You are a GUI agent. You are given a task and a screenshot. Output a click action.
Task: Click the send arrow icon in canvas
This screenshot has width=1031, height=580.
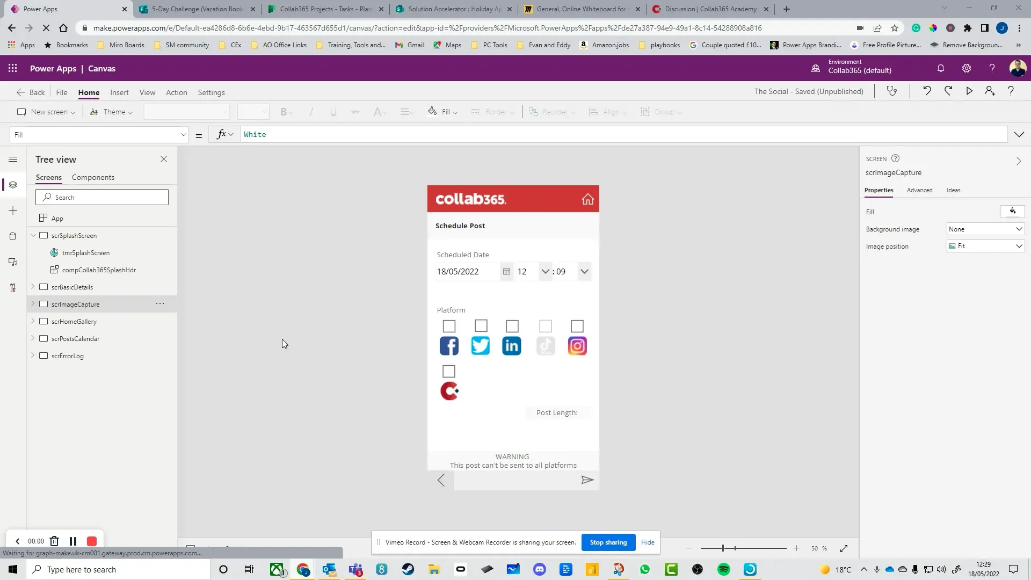587,480
